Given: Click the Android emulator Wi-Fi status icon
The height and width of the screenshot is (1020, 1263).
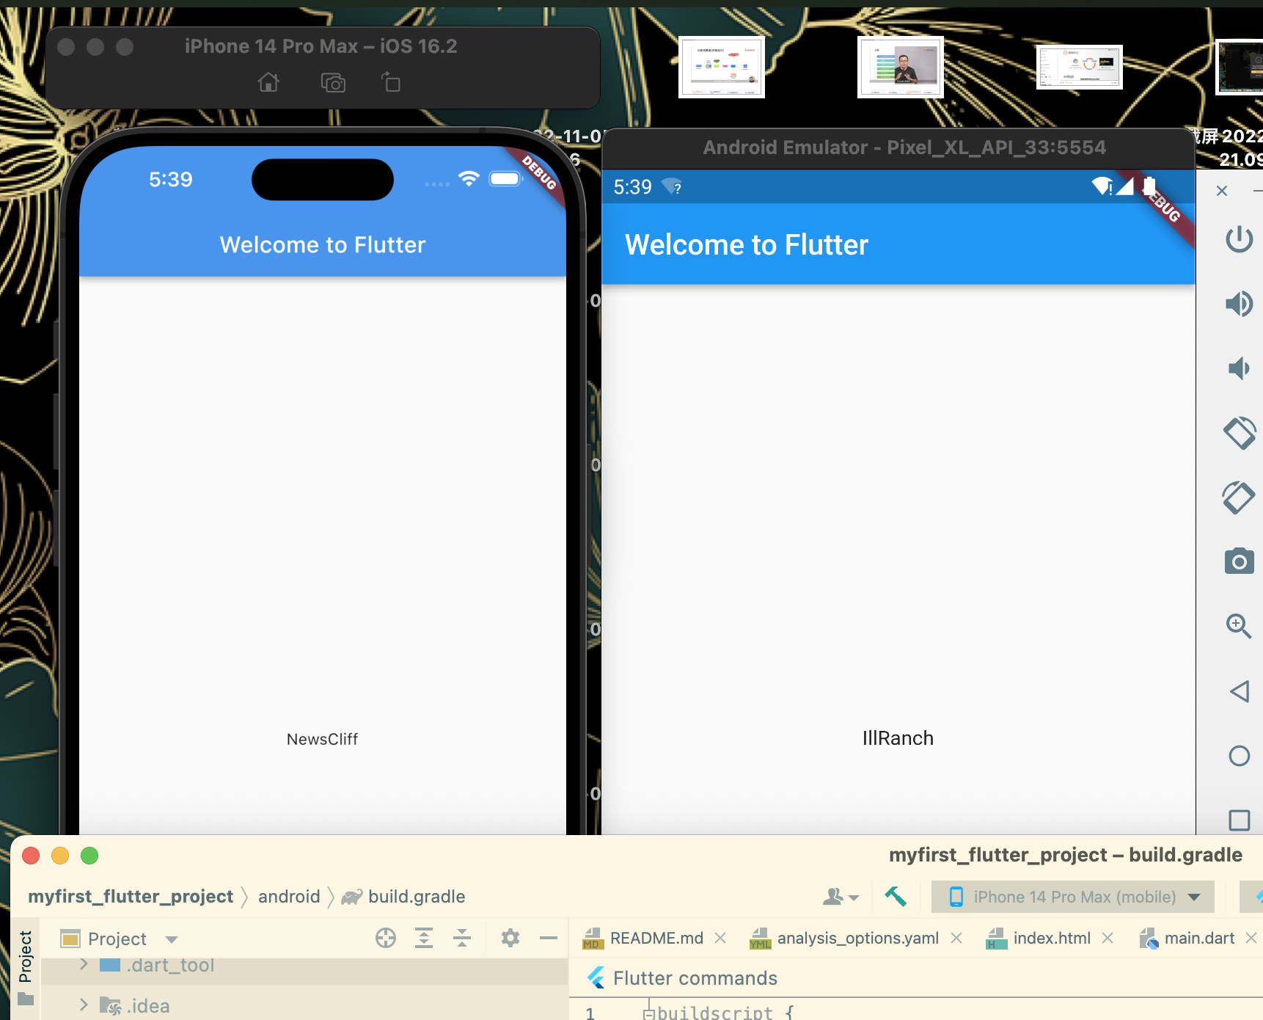Looking at the screenshot, I should 1102,186.
